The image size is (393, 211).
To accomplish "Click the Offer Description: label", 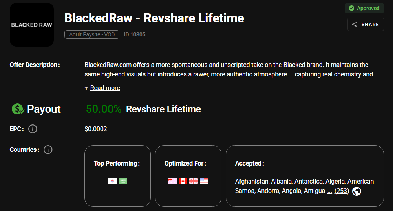I will click(x=35, y=65).
